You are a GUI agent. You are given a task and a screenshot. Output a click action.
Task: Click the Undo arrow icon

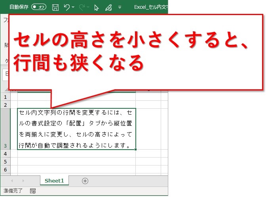tap(67, 7)
